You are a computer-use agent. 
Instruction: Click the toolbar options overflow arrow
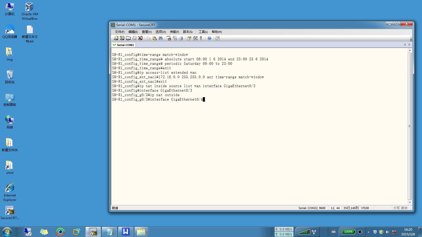click(411, 40)
